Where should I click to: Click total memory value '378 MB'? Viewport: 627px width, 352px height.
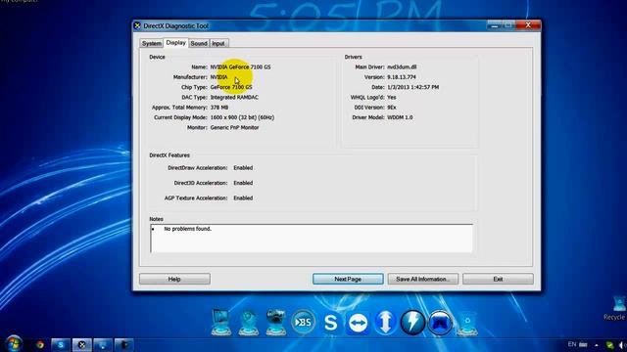click(219, 108)
